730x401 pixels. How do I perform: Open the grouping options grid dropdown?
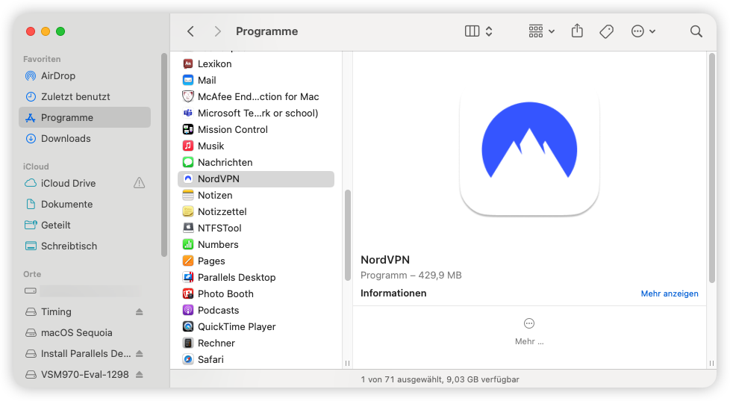coord(541,31)
